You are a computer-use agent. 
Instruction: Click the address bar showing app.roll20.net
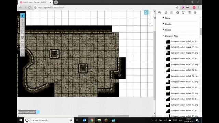105,8
